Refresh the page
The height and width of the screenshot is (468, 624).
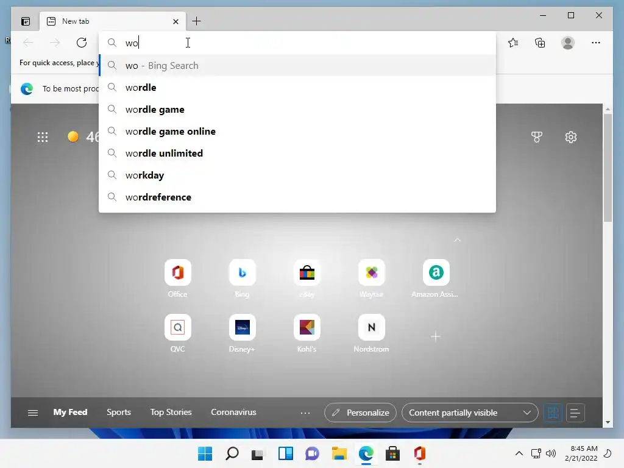click(x=82, y=43)
